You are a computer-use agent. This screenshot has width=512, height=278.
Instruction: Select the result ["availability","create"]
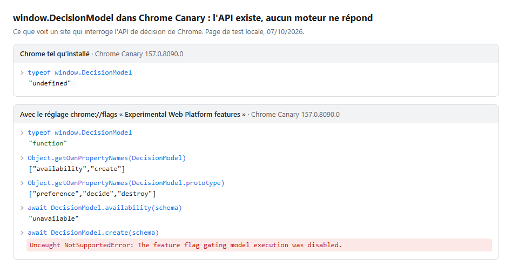(x=77, y=169)
